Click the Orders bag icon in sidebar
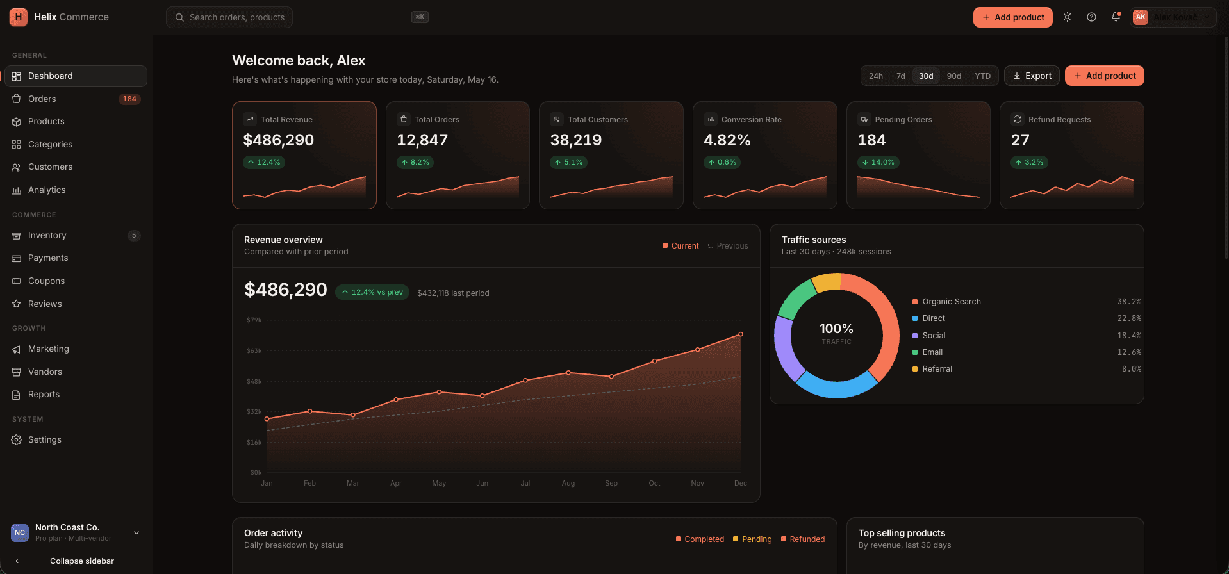The width and height of the screenshot is (1229, 574). coord(17,99)
